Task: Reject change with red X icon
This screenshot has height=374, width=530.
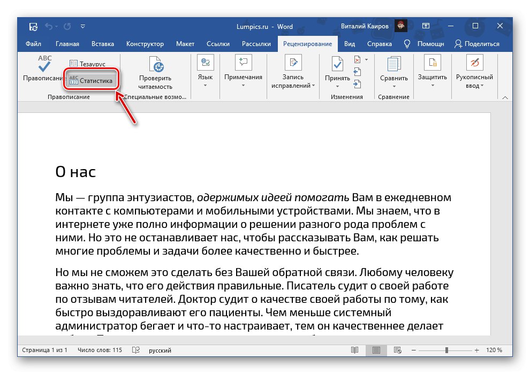Action: tap(358, 59)
